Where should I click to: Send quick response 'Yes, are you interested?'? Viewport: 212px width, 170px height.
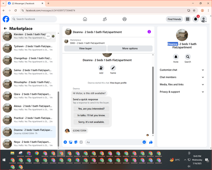pyautogui.click(x=91, y=109)
